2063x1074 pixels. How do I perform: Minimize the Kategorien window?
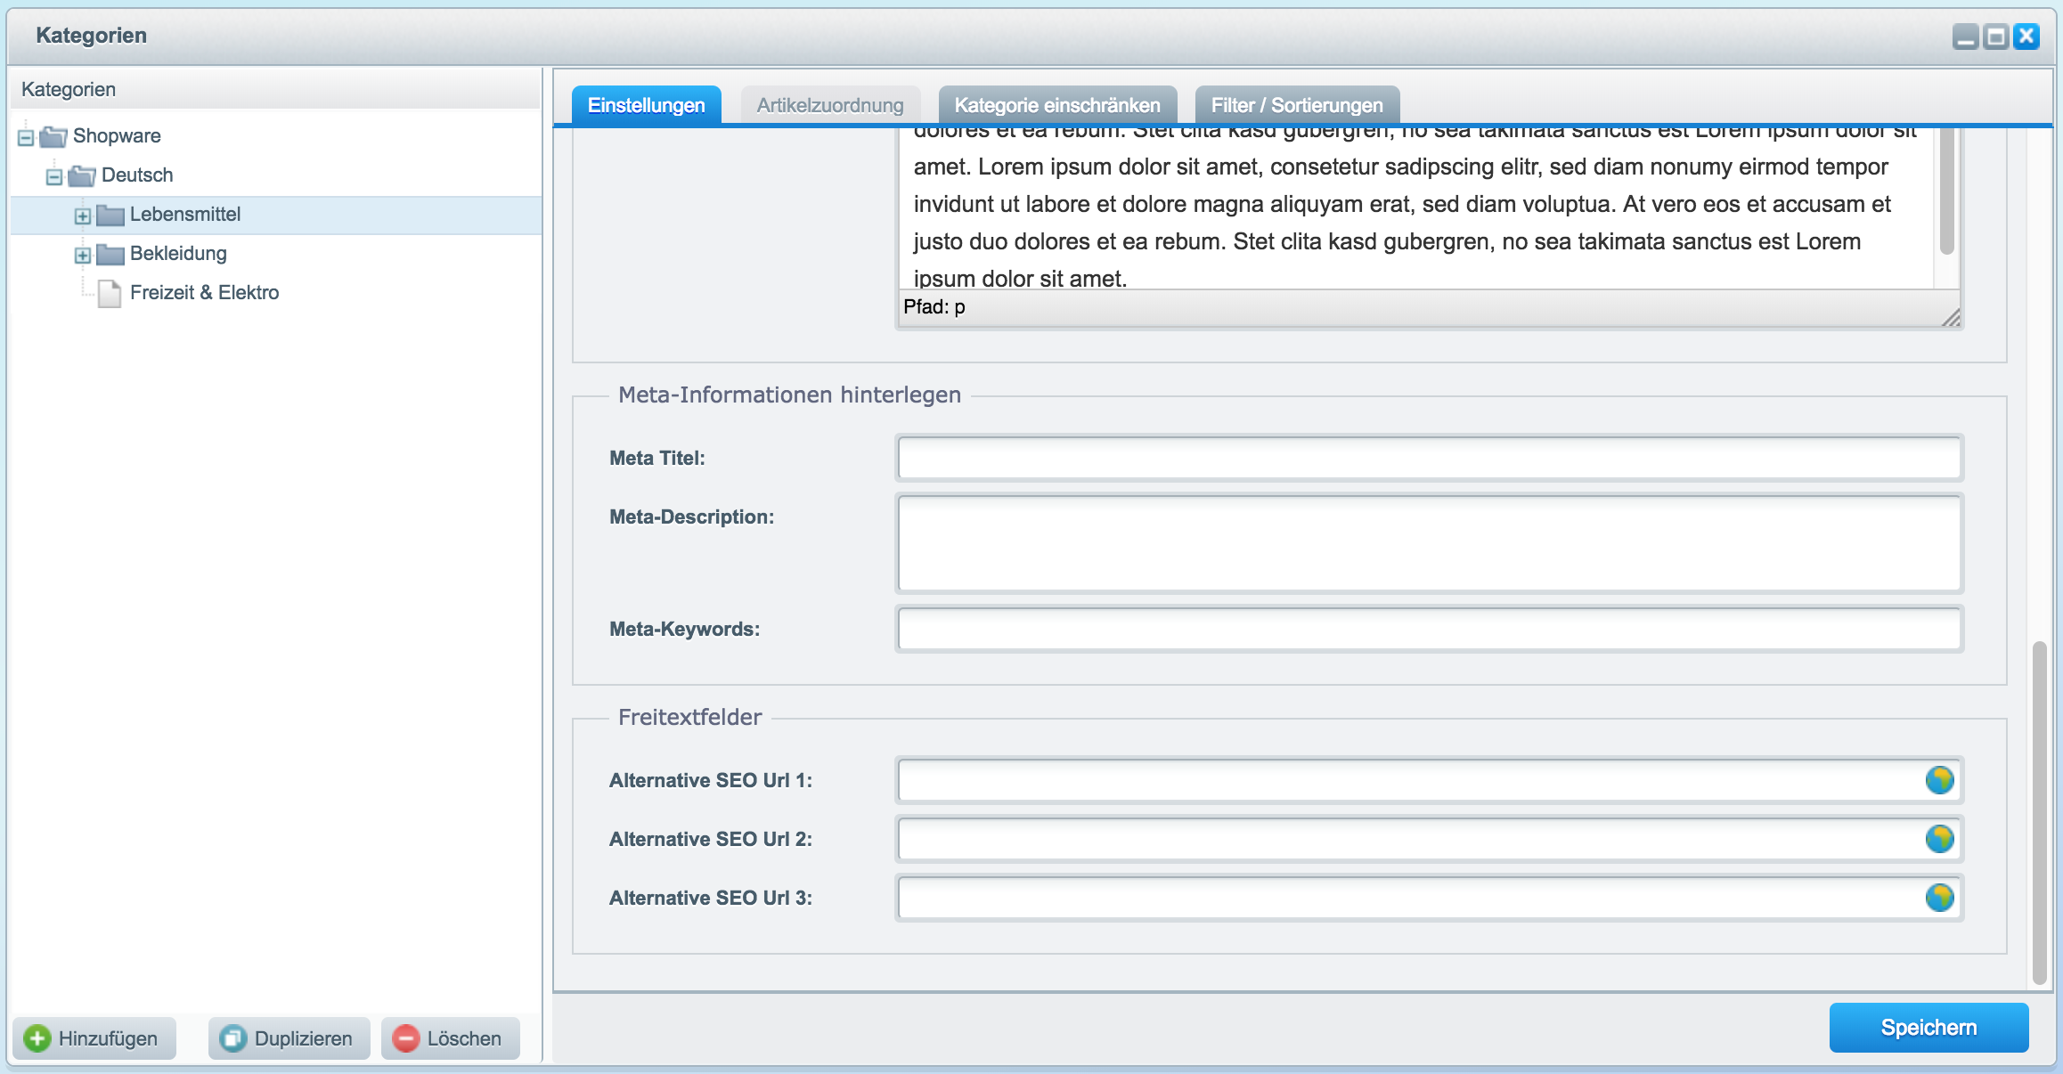(1966, 37)
